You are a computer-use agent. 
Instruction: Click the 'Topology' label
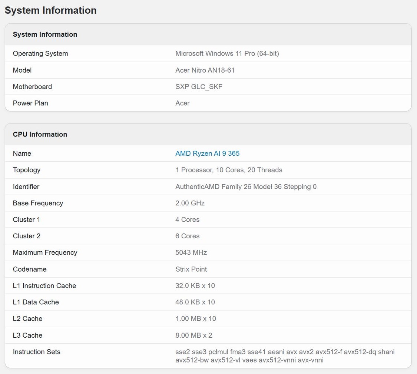pos(27,170)
